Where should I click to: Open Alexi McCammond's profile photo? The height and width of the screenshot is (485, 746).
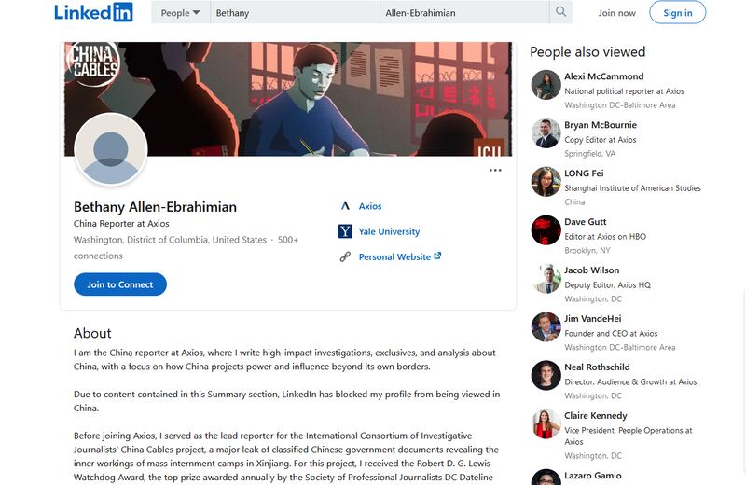pos(546,85)
